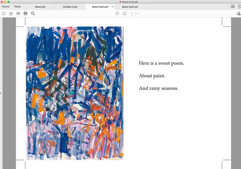Switch to the Untitled-3.pdf tab
241x169 pixels.
[x=70, y=7]
